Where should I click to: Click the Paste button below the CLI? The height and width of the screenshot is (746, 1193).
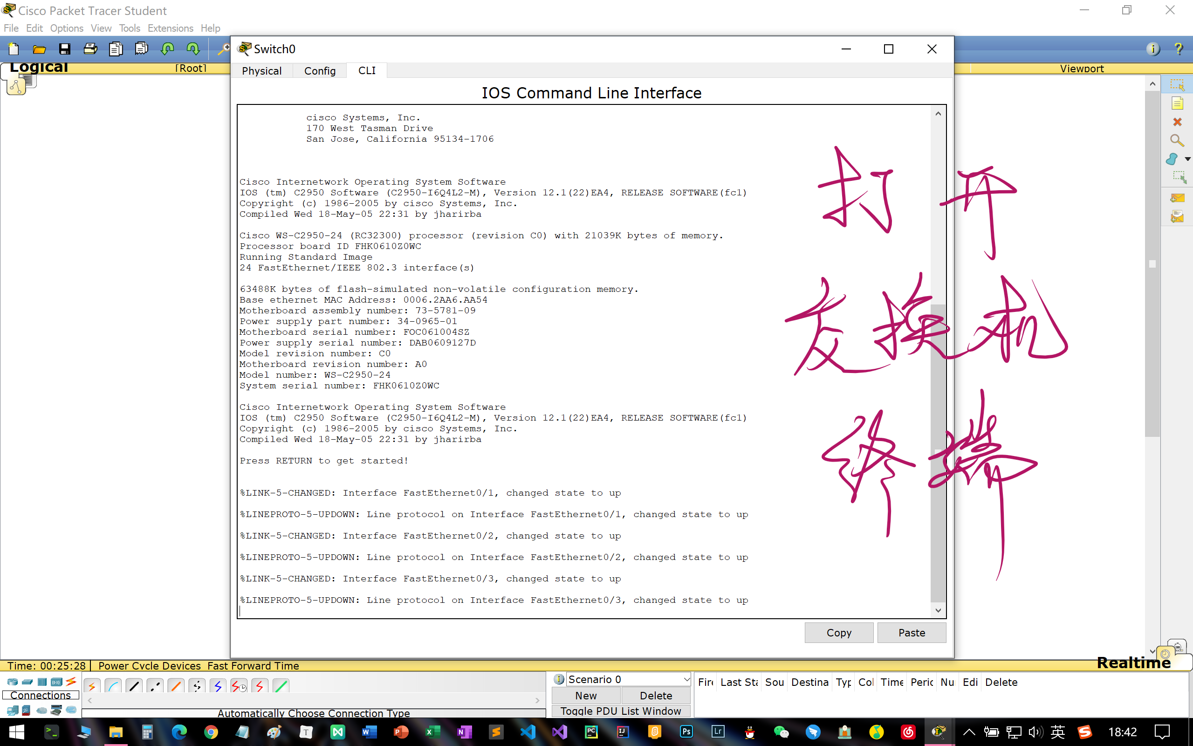[912, 633]
